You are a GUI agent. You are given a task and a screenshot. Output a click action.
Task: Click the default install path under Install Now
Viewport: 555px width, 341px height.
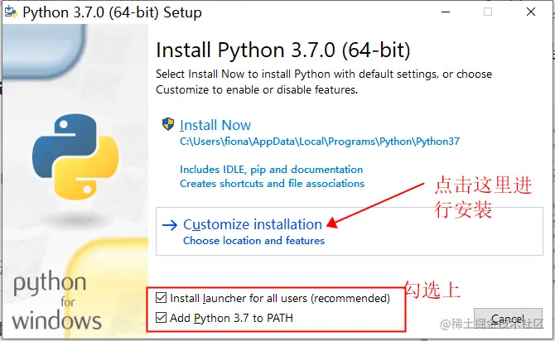(x=320, y=142)
